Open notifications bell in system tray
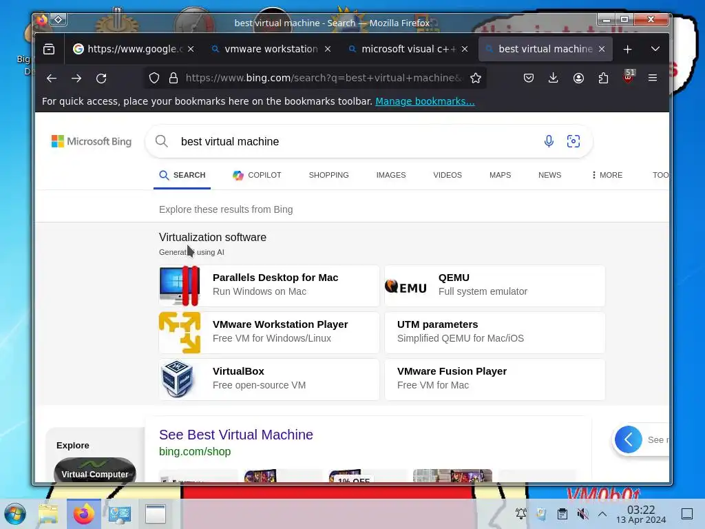 click(x=521, y=514)
